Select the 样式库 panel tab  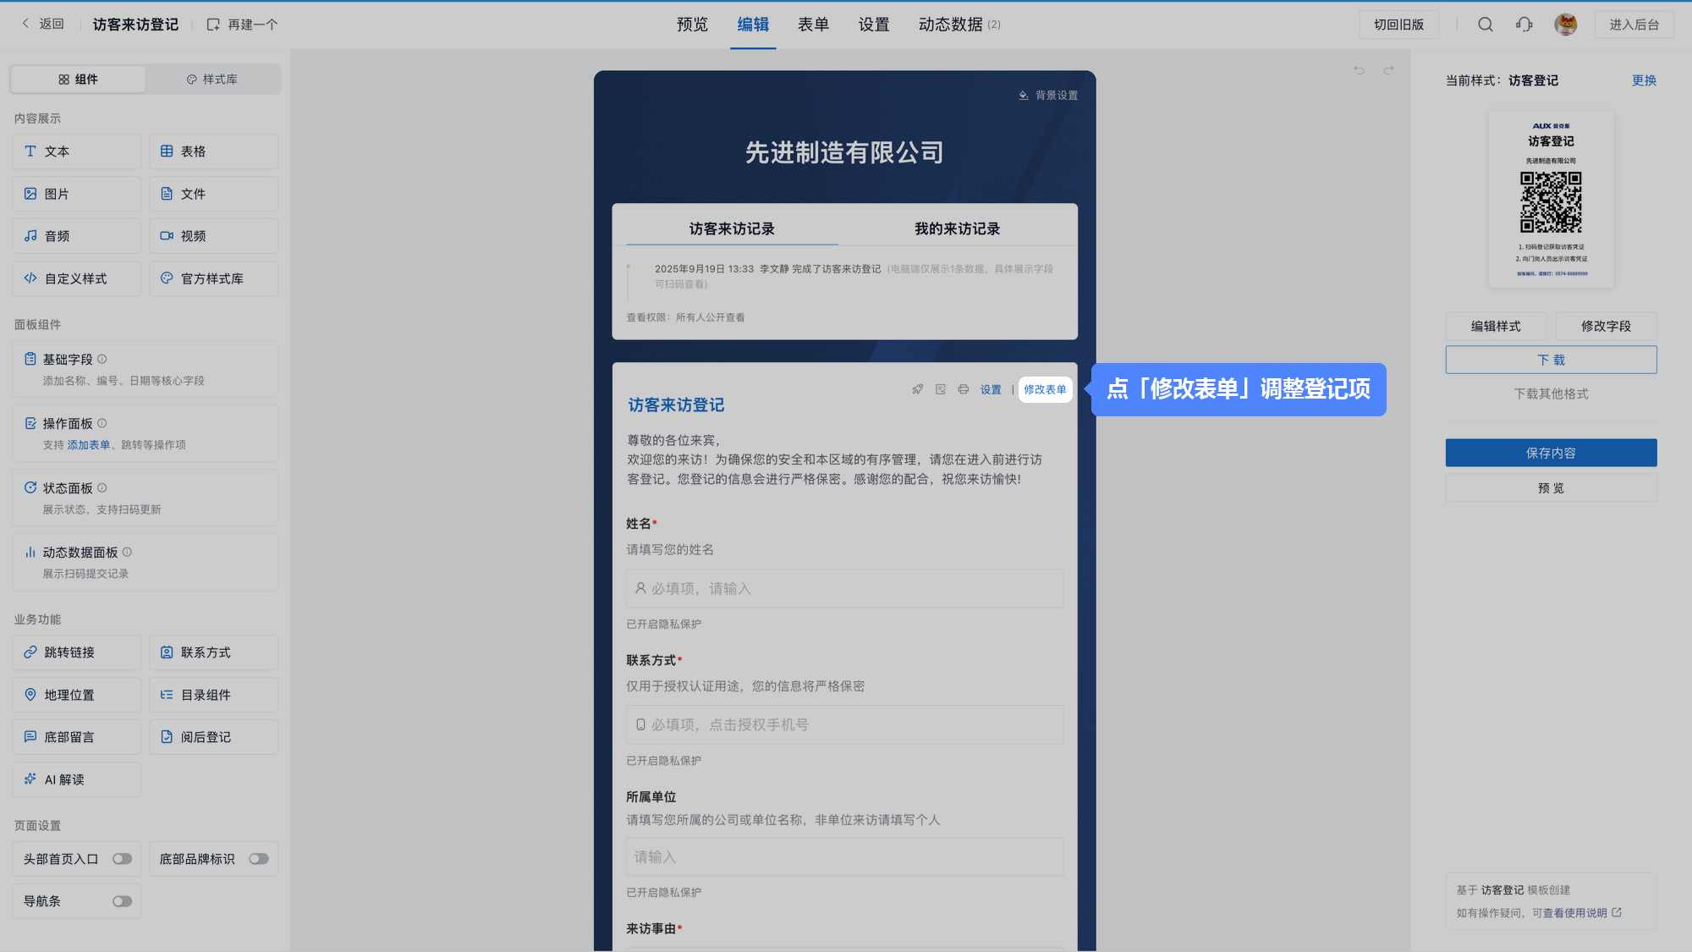(x=212, y=80)
